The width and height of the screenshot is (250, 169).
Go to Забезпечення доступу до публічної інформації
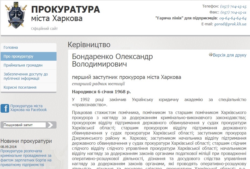coord(26,76)
